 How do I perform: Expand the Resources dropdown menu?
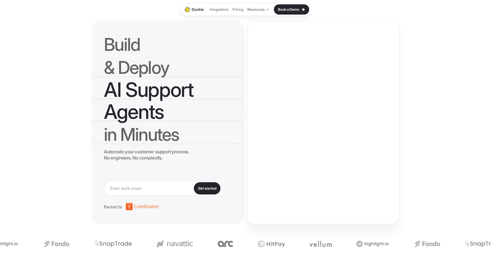[x=256, y=9]
